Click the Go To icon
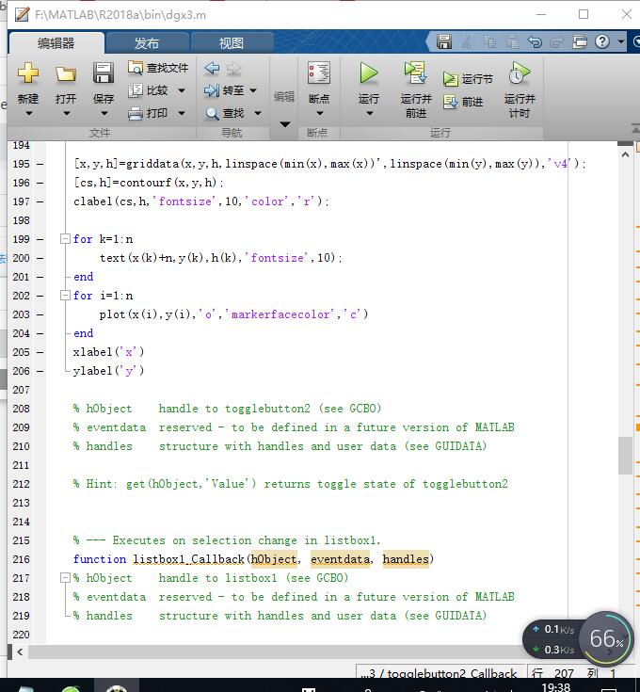640x692 pixels. point(212,90)
